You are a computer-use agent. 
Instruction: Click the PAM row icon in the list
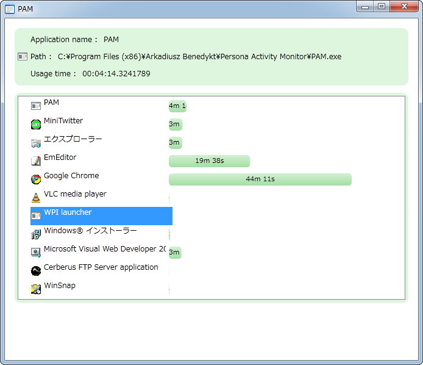click(36, 106)
